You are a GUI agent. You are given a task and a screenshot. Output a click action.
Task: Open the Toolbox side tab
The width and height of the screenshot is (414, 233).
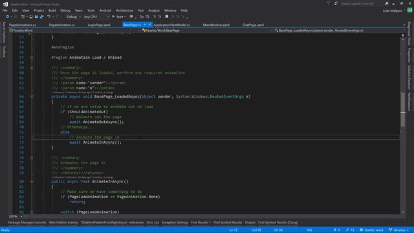4,51
